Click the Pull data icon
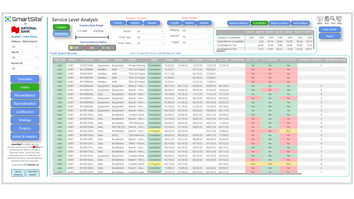 point(327,19)
